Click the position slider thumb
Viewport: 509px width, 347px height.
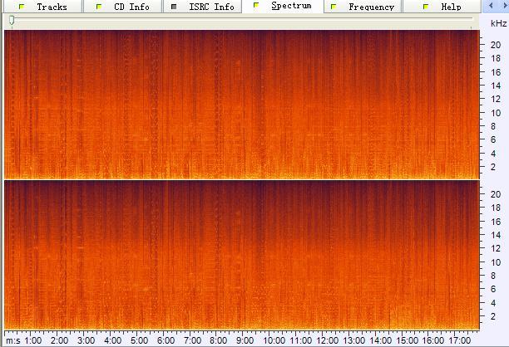coord(12,21)
